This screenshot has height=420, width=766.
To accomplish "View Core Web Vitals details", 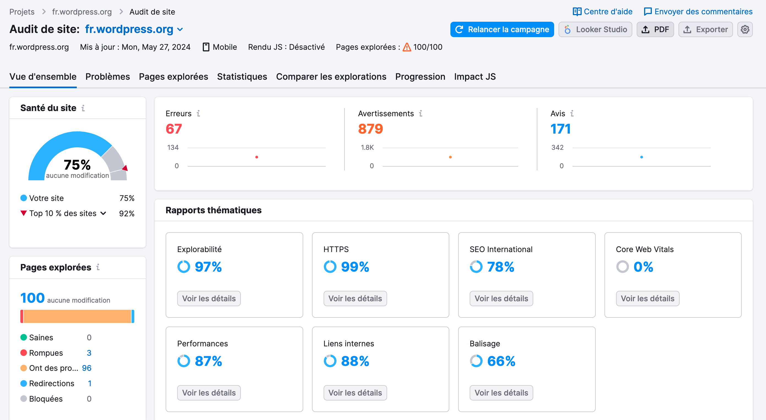I will pos(648,299).
